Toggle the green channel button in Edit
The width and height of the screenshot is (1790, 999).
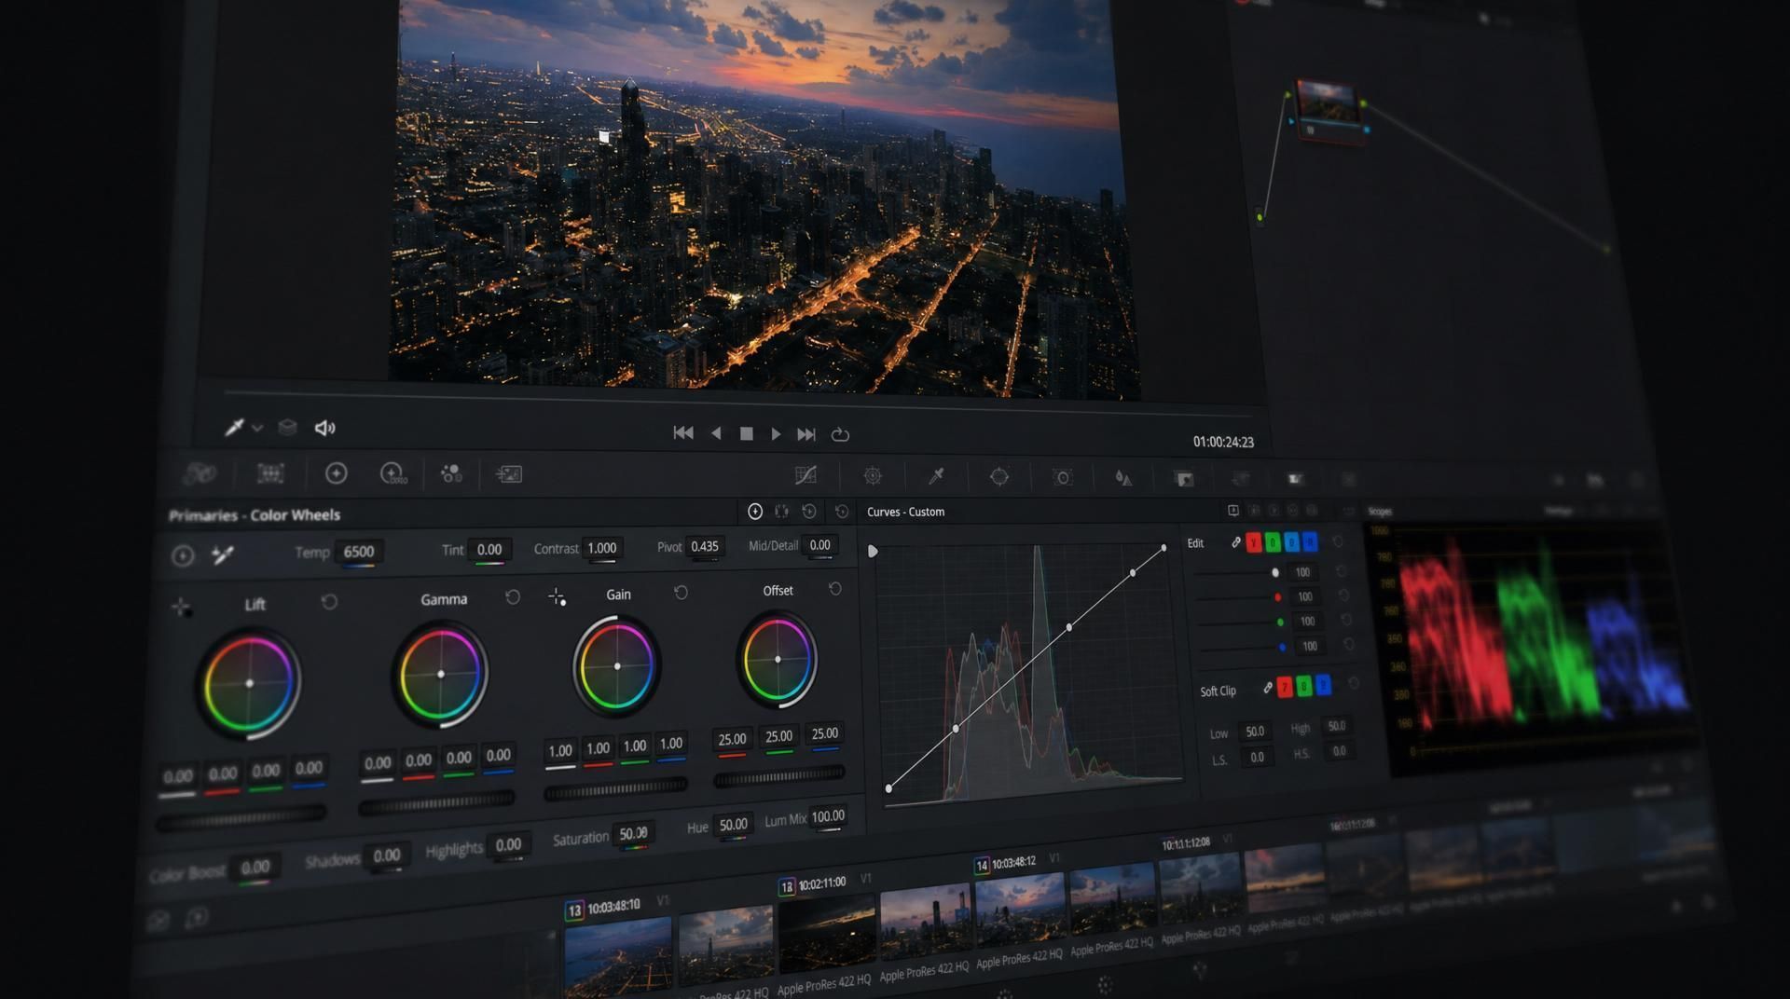(1273, 542)
